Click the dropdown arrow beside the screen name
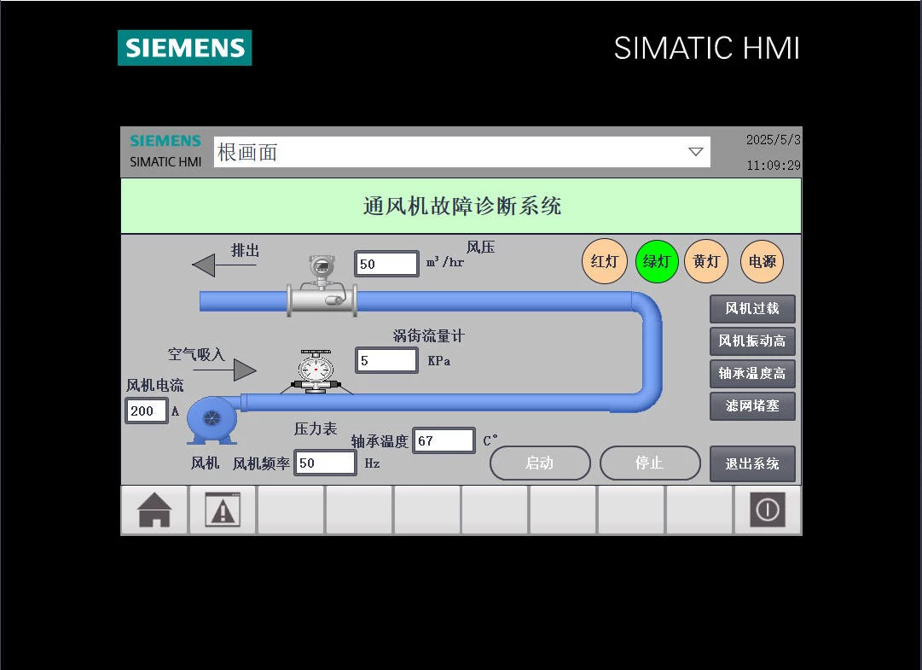 pyautogui.click(x=699, y=152)
